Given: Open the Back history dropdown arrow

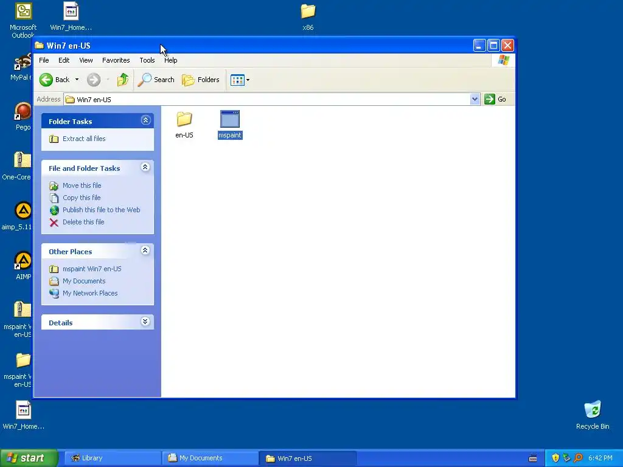Looking at the screenshot, I should pyautogui.click(x=77, y=80).
